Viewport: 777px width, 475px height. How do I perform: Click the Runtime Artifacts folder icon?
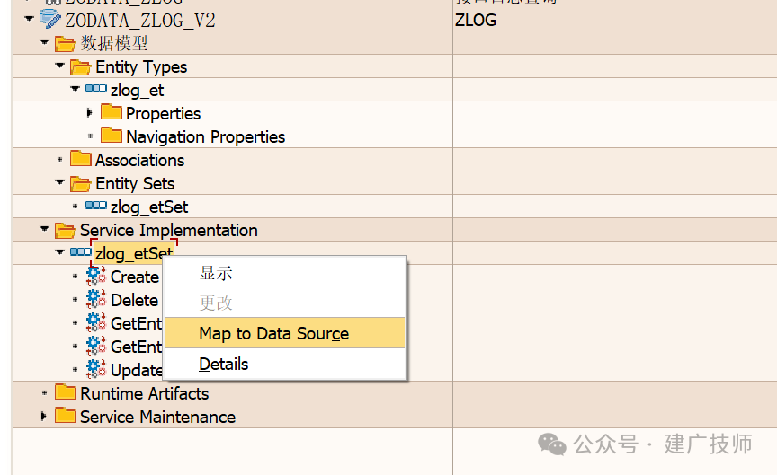pos(66,391)
